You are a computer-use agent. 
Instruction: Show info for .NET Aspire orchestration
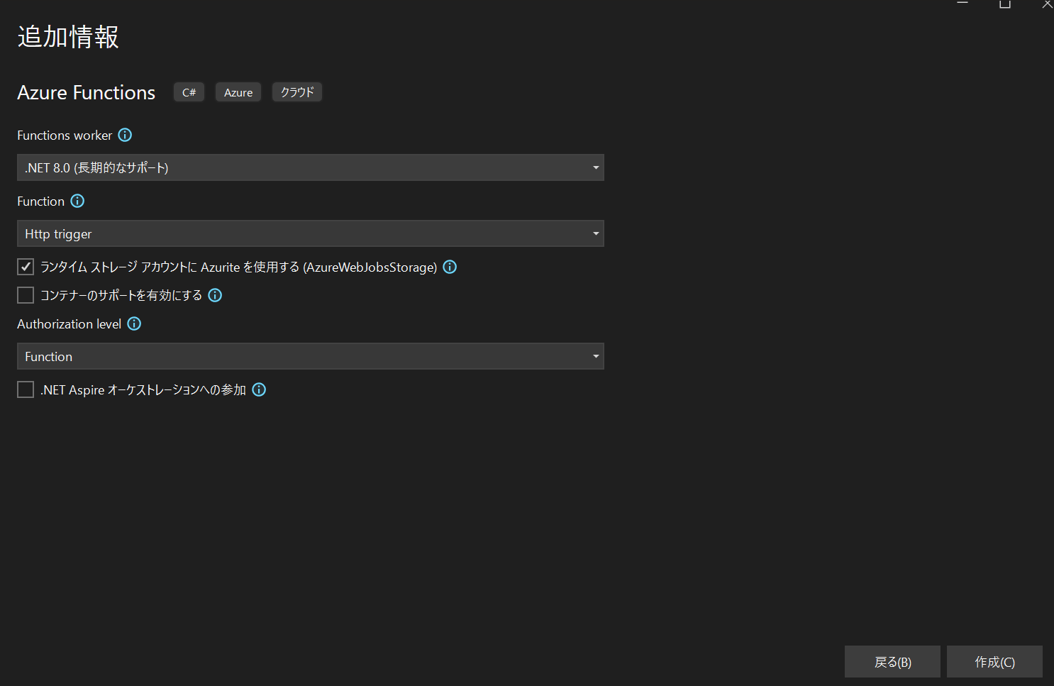click(x=259, y=389)
